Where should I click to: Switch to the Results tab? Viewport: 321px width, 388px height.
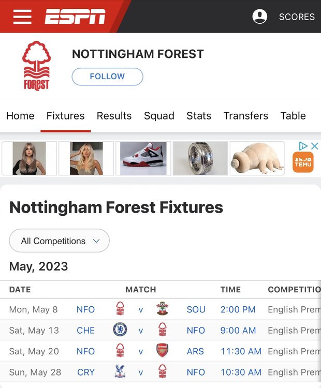coord(114,116)
